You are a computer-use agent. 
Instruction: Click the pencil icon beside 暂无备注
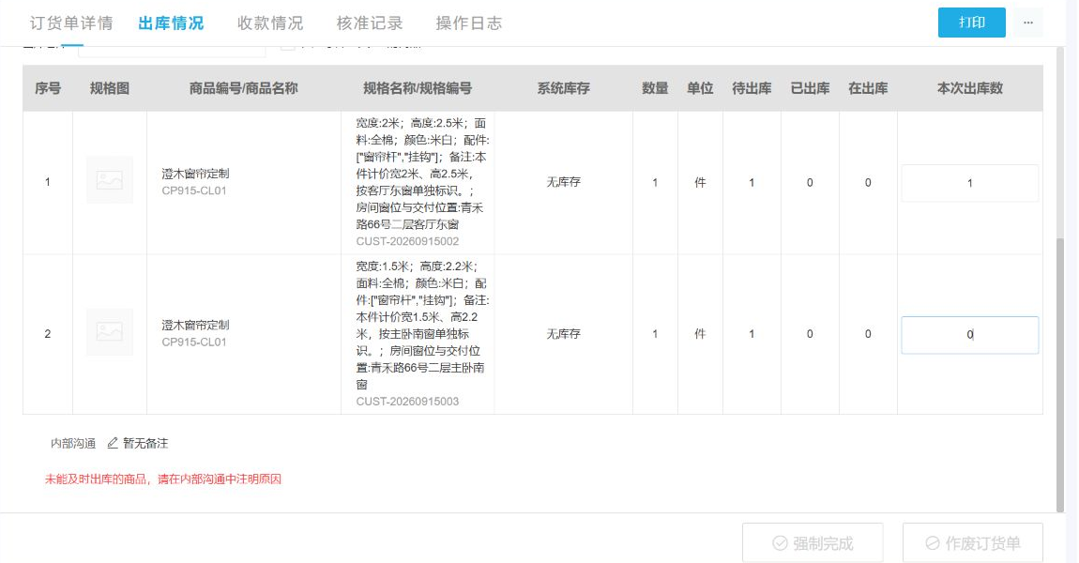tap(113, 443)
